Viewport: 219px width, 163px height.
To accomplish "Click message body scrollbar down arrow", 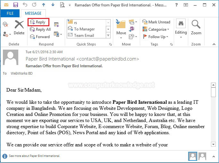I will 213,144.
